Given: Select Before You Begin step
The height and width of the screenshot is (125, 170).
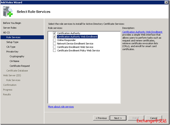Looking at the screenshot, I should (x=12, y=23).
